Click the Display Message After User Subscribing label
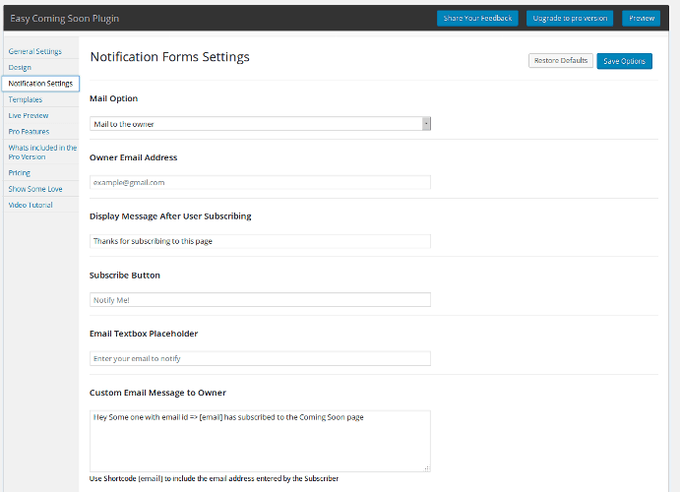This screenshot has height=492, width=680. [x=170, y=216]
